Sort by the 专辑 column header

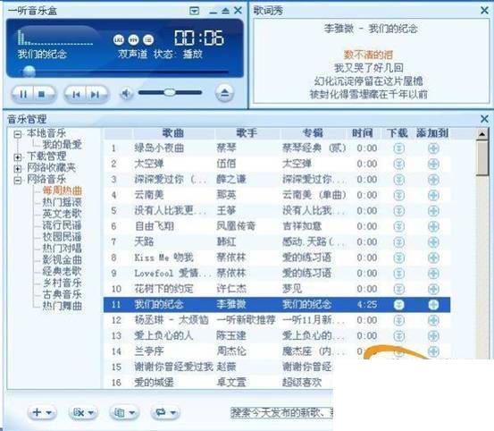[x=313, y=133]
